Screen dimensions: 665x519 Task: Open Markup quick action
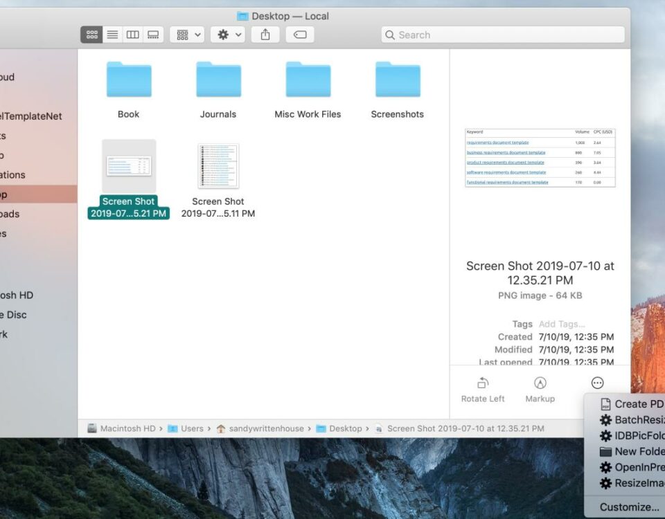coord(540,390)
